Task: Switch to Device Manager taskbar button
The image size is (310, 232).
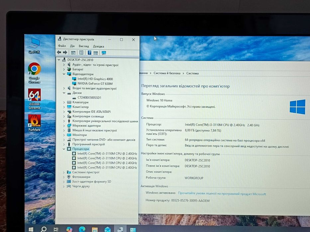Action: (x=120, y=229)
